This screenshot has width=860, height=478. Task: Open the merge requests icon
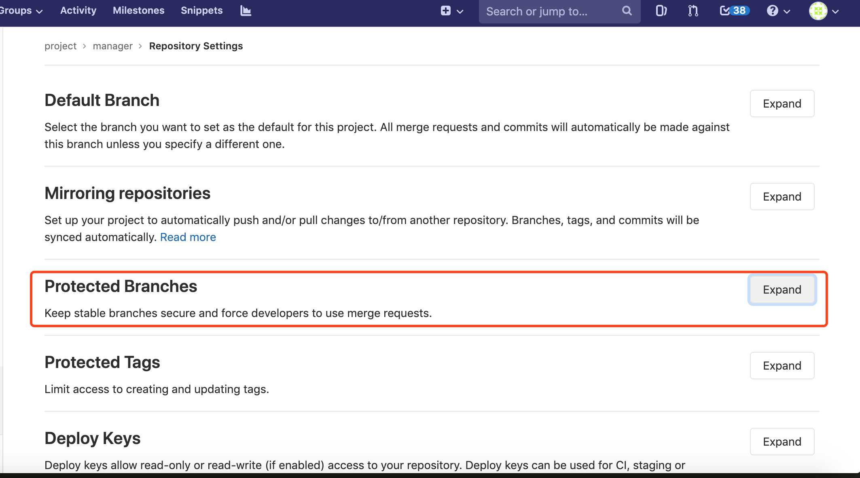pos(692,11)
